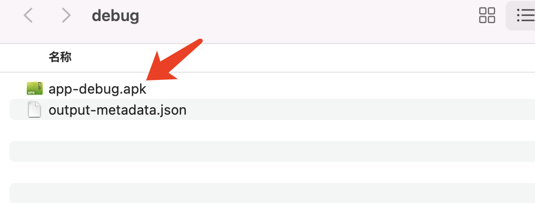Screen dimensions: 535x203
Task: Select the app-debug.apk file name
Action: [97, 89]
